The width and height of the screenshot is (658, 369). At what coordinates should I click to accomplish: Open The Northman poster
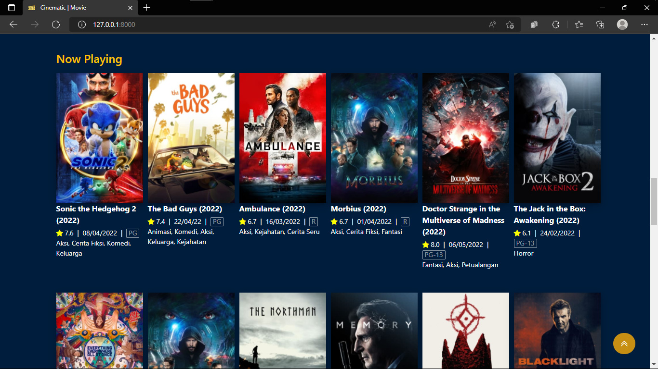[283, 331]
